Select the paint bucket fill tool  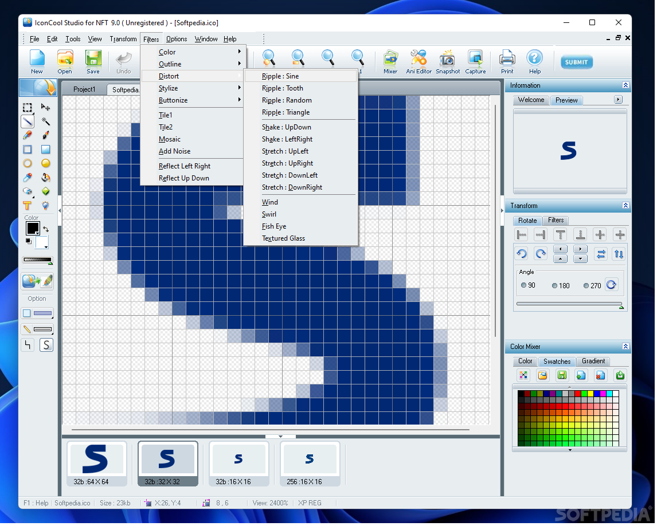(x=45, y=179)
